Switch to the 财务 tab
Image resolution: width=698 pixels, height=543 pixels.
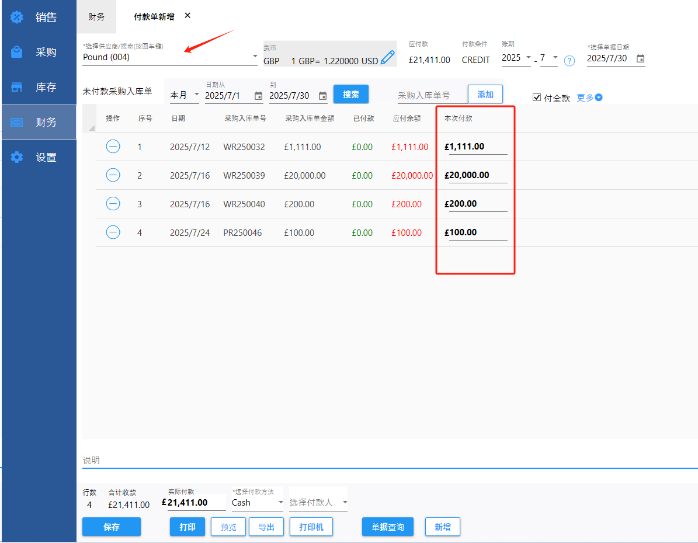tap(96, 17)
